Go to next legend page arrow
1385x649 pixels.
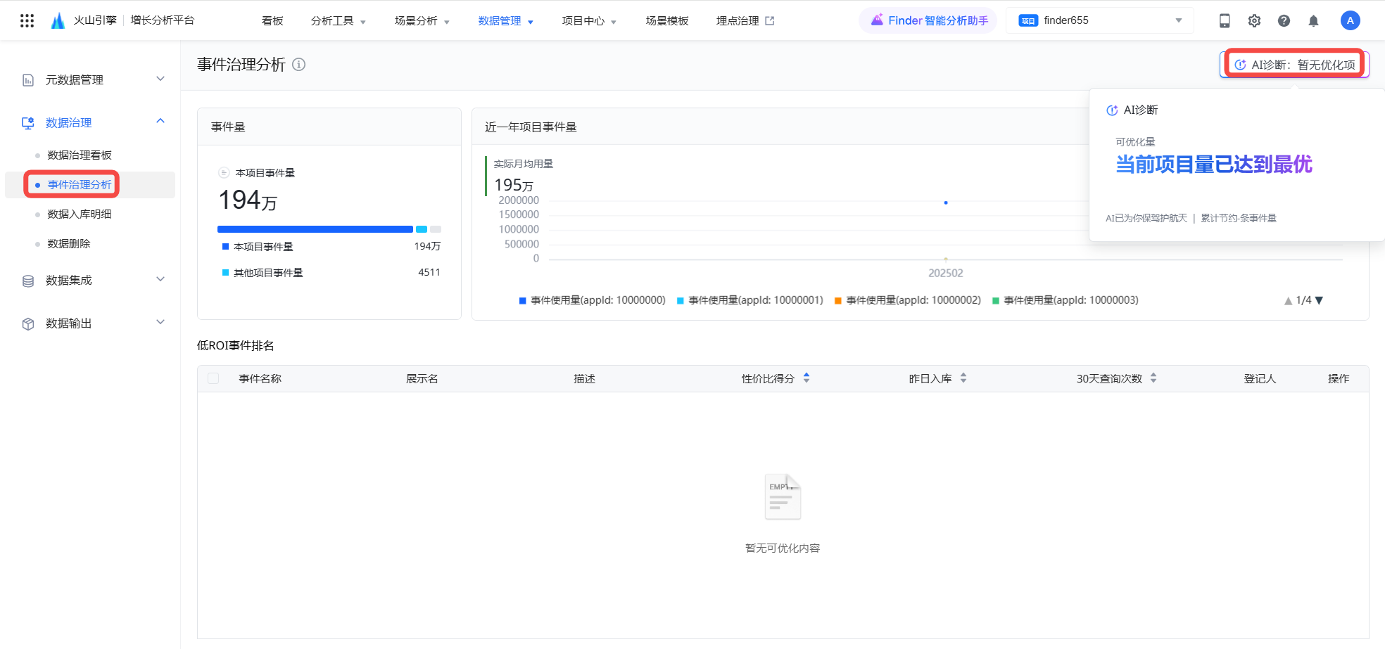click(x=1319, y=300)
